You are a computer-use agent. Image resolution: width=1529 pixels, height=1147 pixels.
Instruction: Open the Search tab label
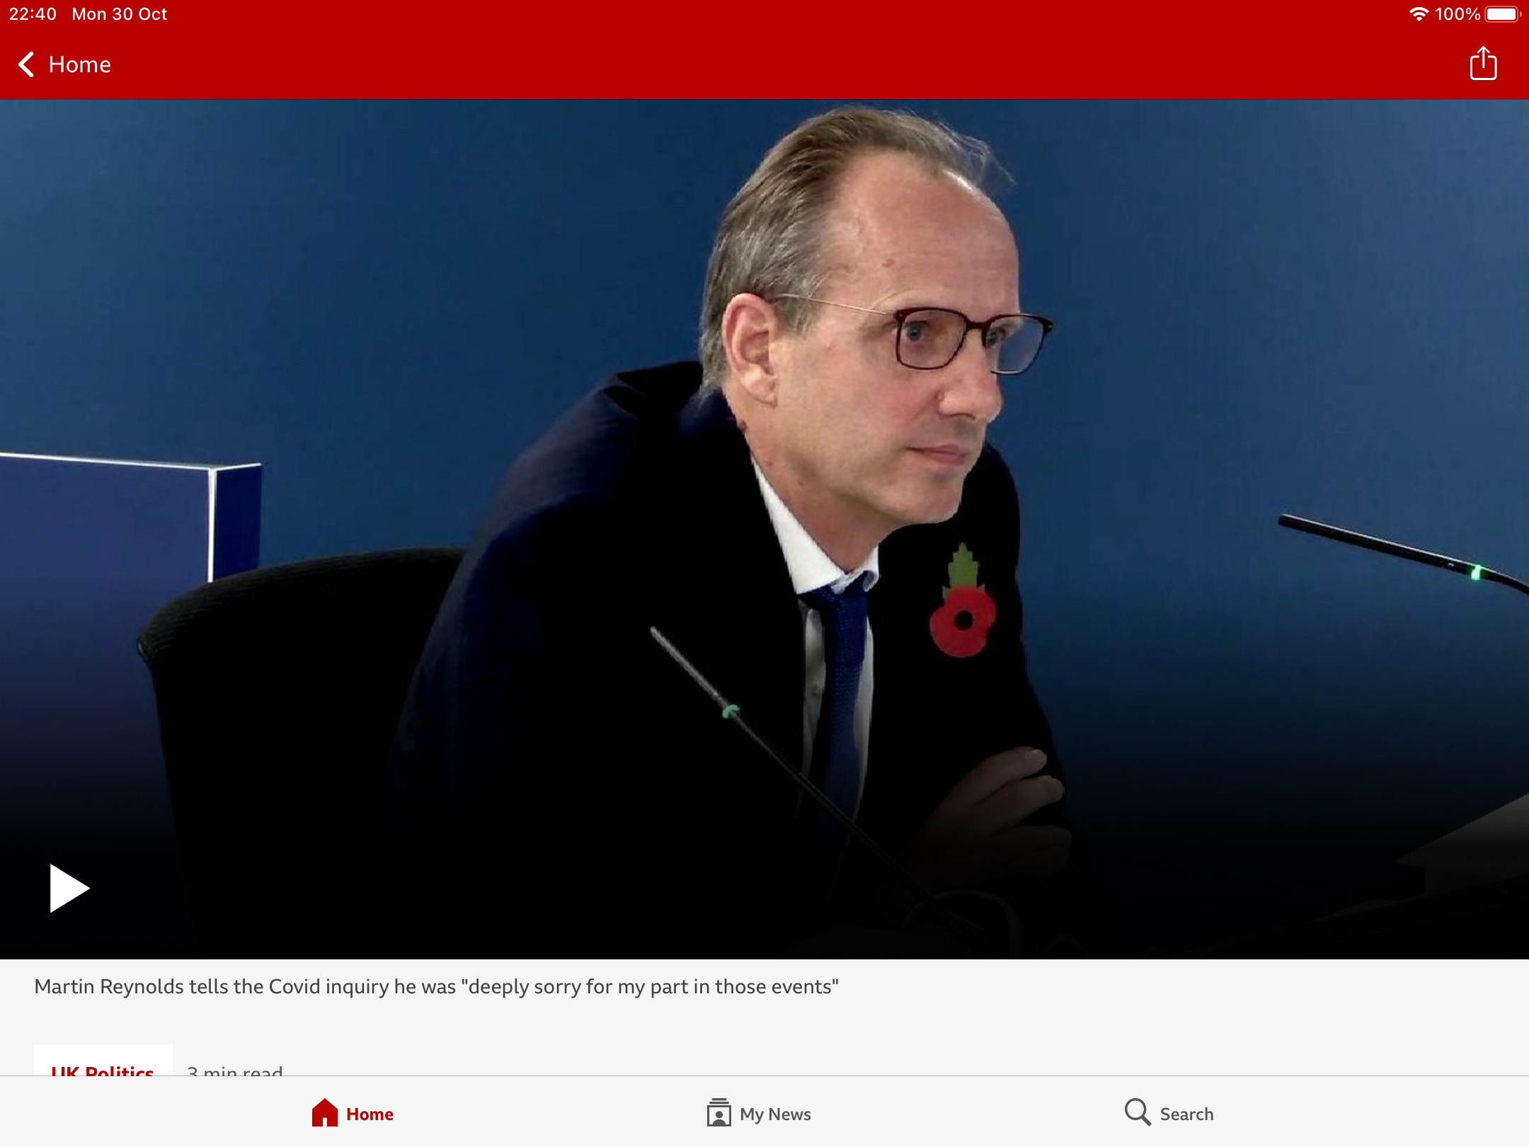[1186, 1114]
